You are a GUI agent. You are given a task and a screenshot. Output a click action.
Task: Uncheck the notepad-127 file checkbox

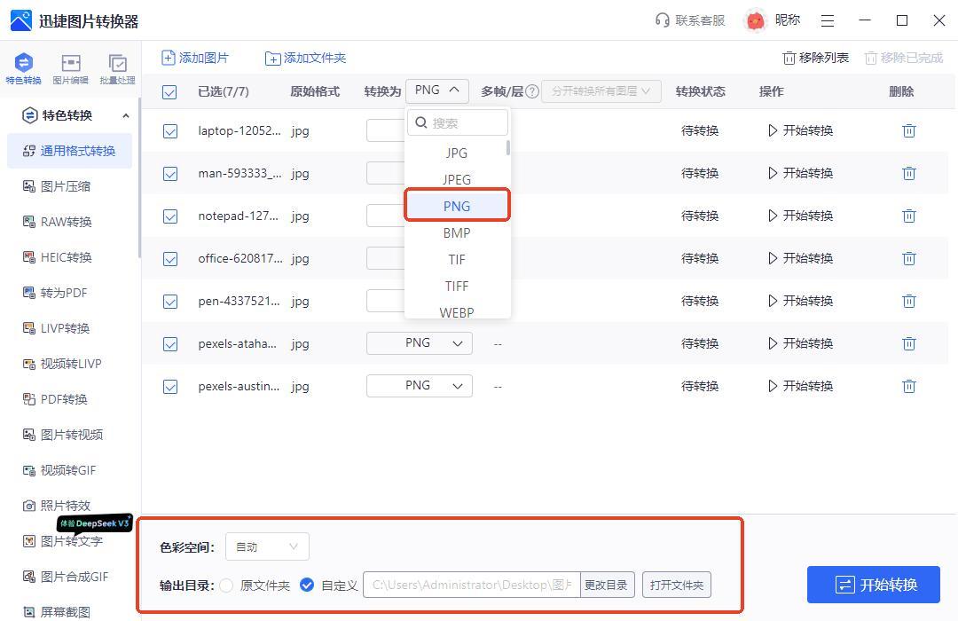click(x=169, y=216)
